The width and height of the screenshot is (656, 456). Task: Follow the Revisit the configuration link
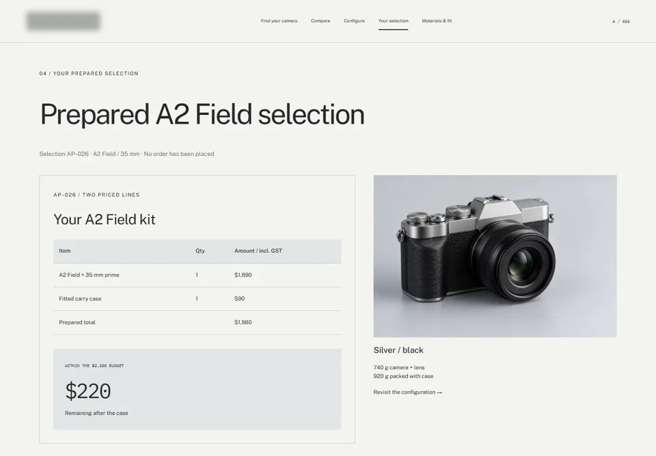pyautogui.click(x=407, y=392)
